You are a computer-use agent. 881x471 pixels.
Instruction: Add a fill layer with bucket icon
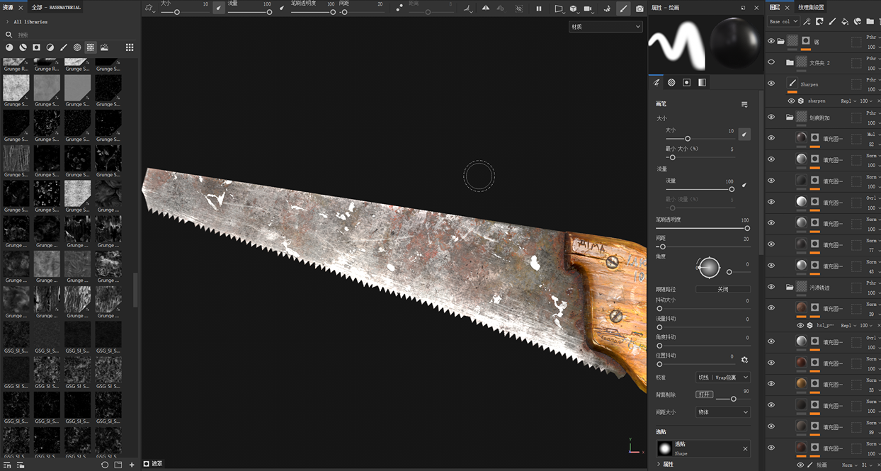845,22
